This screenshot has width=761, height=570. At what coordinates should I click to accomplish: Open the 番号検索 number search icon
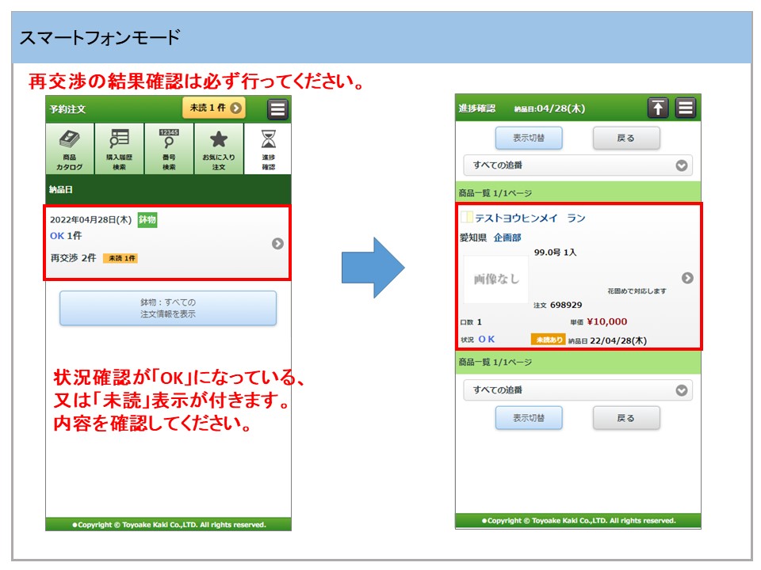click(x=169, y=149)
